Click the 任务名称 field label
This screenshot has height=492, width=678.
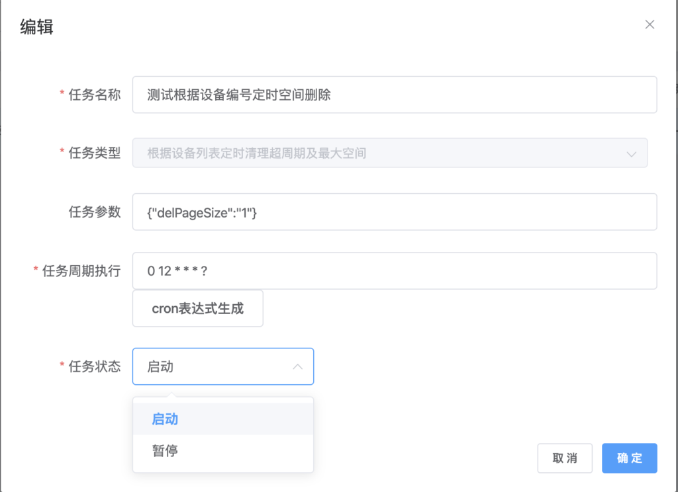pyautogui.click(x=95, y=95)
